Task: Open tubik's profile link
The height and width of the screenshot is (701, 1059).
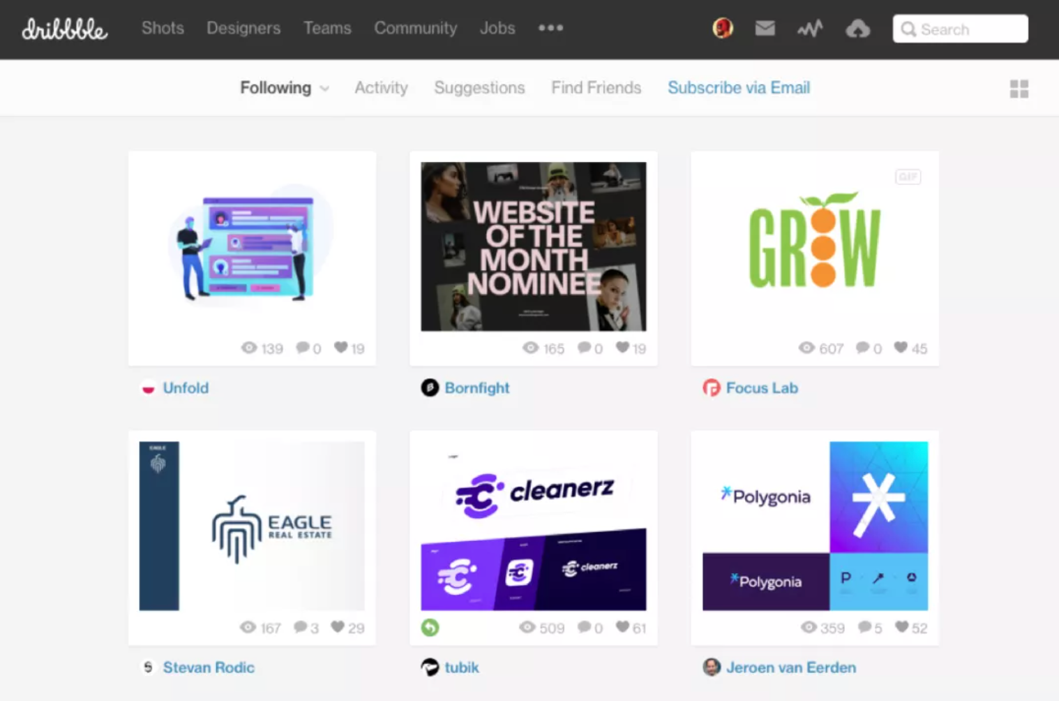Action: tap(462, 667)
